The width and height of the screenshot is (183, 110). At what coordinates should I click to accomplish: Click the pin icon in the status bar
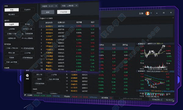click(x=25, y=95)
